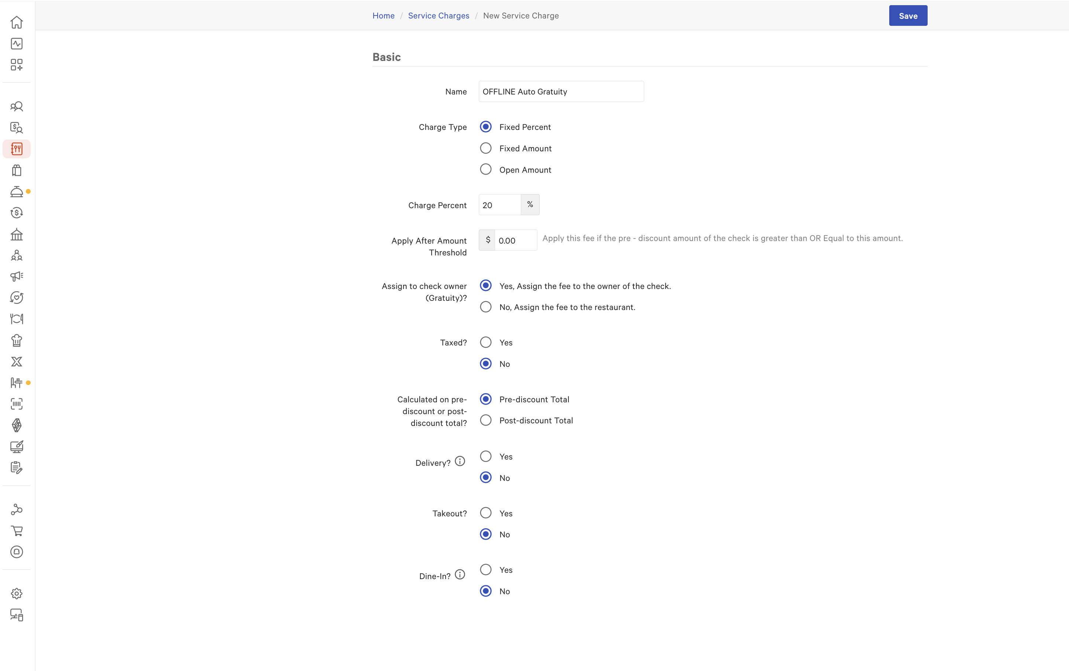This screenshot has width=1069, height=671.
Task: Set Takeout to Yes
Action: click(485, 513)
